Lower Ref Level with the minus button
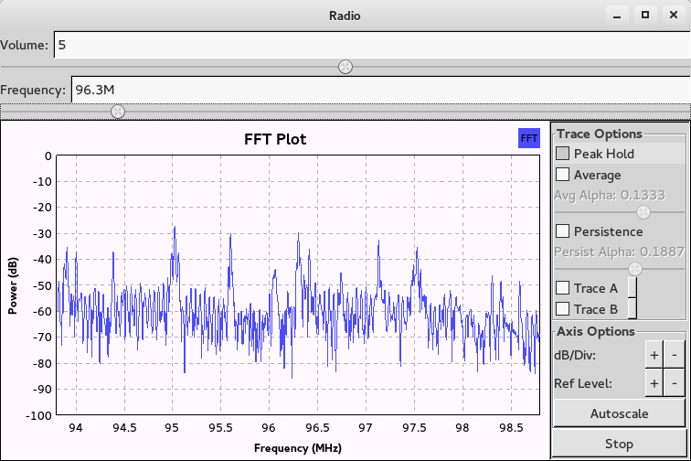Image resolution: width=691 pixels, height=461 pixels. click(675, 383)
